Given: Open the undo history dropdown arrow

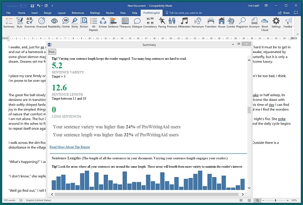Looking at the screenshot, I should [x=42, y=6].
